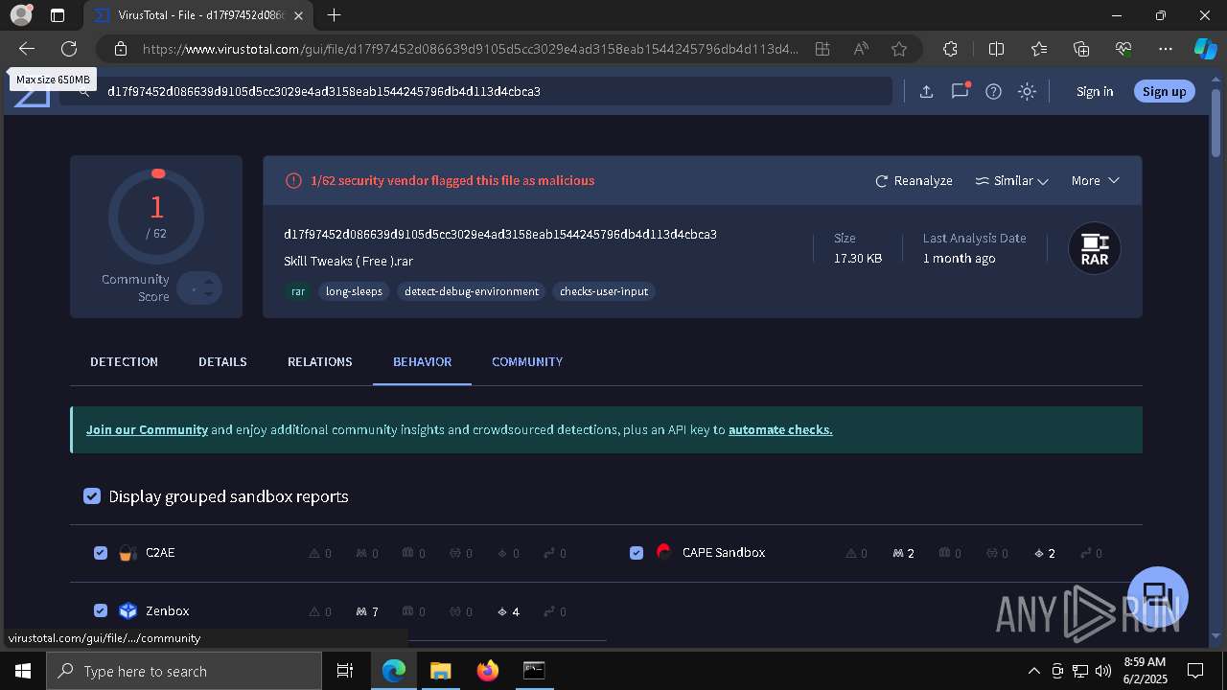Image resolution: width=1227 pixels, height=690 pixels.
Task: Open the COMMUNITY tab
Action: pyautogui.click(x=527, y=361)
